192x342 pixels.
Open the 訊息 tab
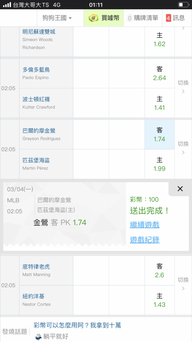coord(175,18)
